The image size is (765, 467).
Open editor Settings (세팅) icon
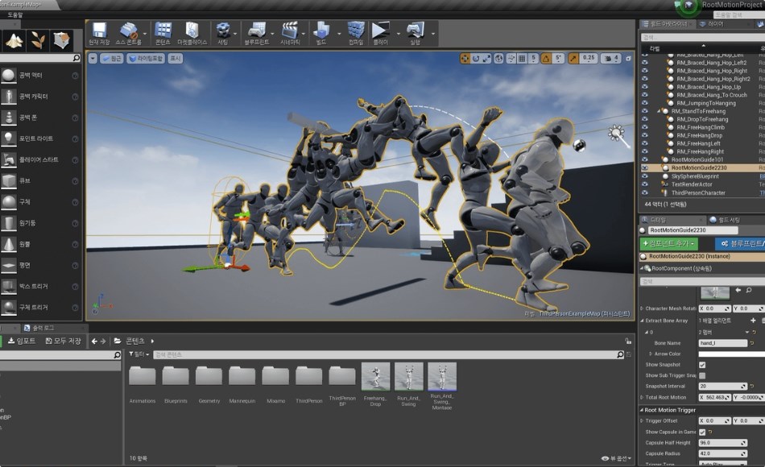coord(224,31)
